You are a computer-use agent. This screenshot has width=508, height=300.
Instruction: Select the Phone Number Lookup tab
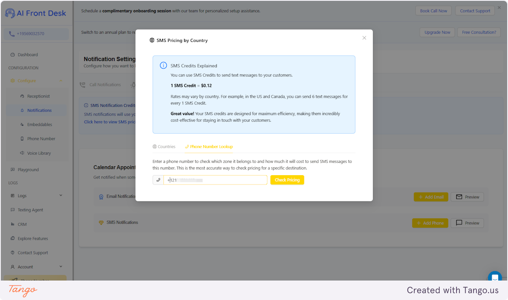209,147
